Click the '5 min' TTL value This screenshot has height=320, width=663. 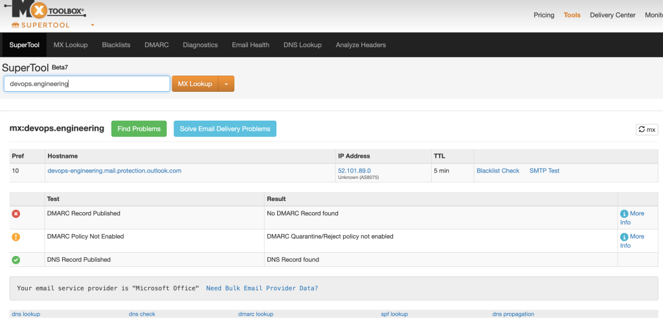(442, 171)
